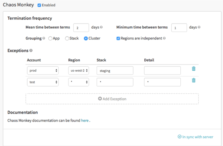The height and width of the screenshot is (146, 223).
Task: Click the Documentation heading
Action: [23, 112]
